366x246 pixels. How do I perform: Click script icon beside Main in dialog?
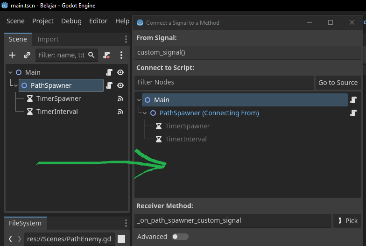click(x=353, y=100)
